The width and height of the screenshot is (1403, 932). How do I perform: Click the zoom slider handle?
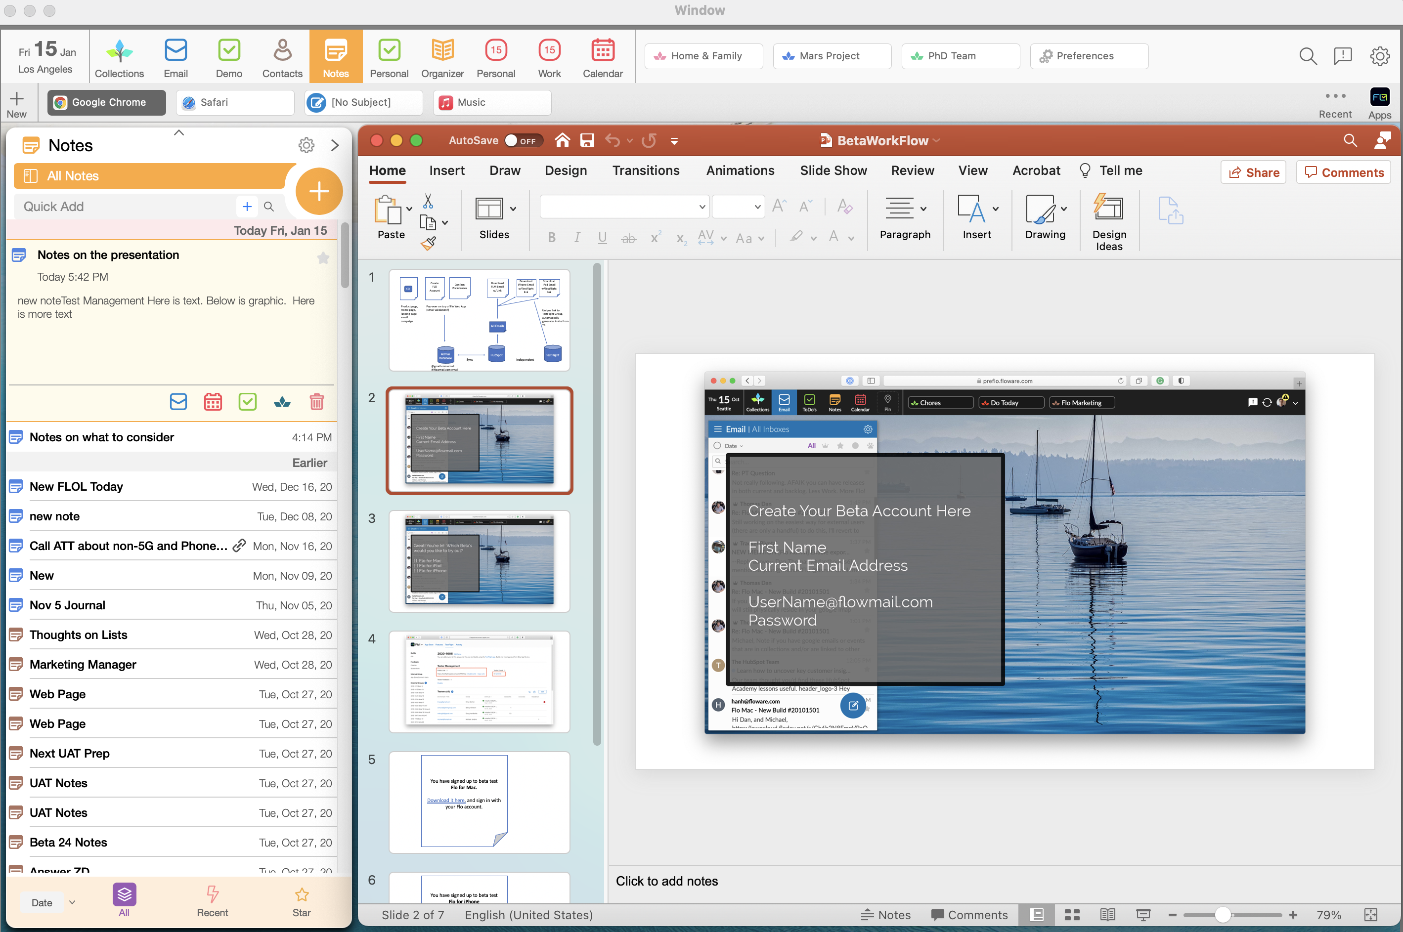pyautogui.click(x=1222, y=915)
